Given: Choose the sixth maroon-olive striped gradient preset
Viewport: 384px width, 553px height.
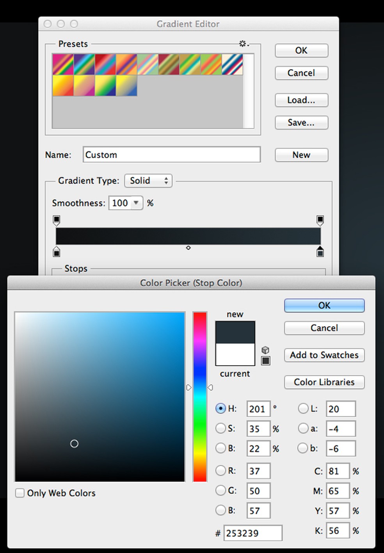Looking at the screenshot, I should pos(169,64).
